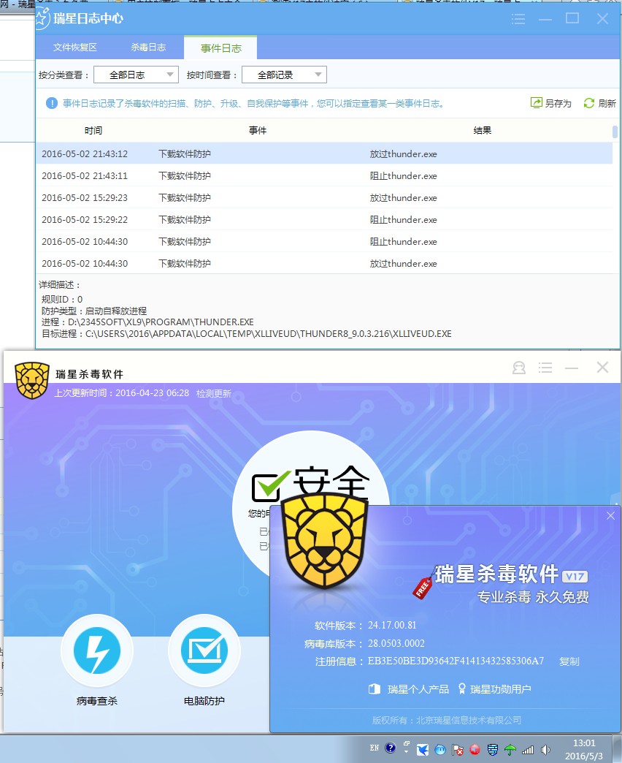
Task: Open the customer service headset icon
Action: pyautogui.click(x=519, y=368)
